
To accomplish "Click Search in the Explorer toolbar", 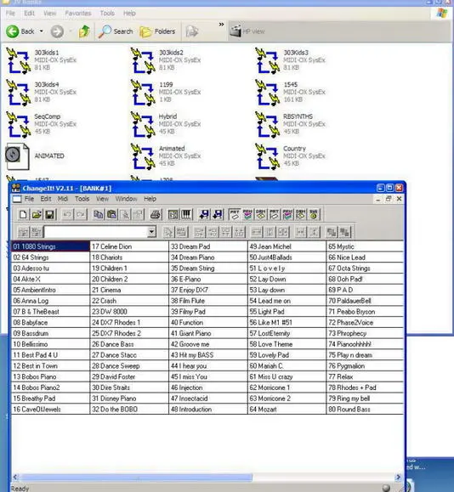I will (x=116, y=31).
